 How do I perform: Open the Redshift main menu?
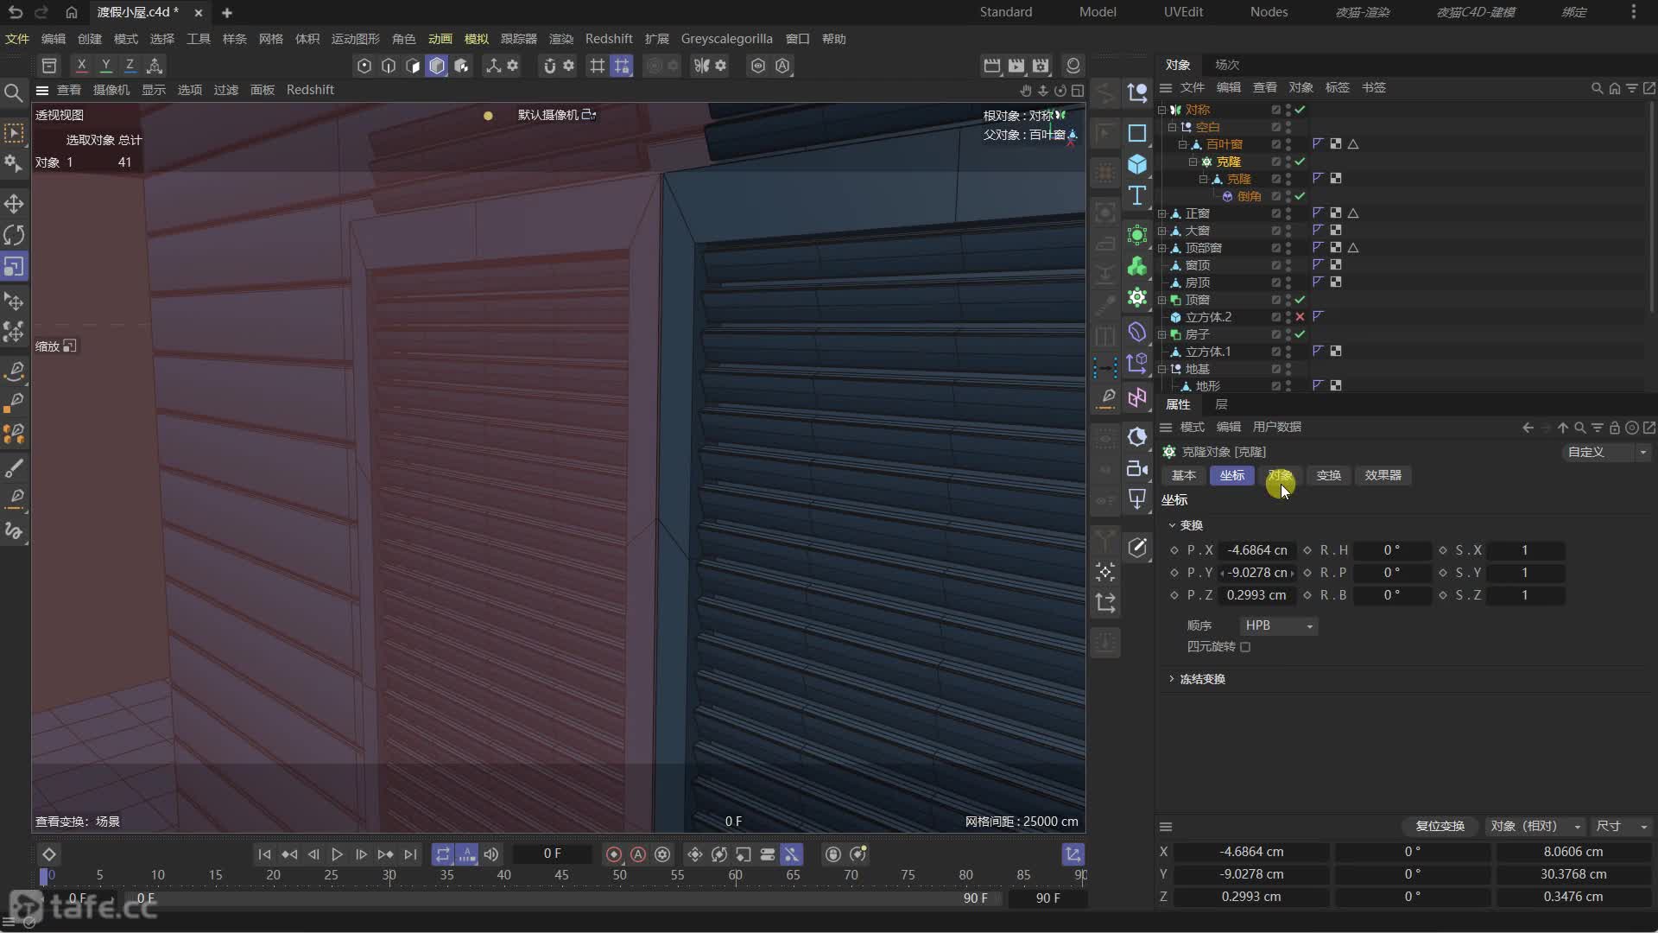coord(608,39)
